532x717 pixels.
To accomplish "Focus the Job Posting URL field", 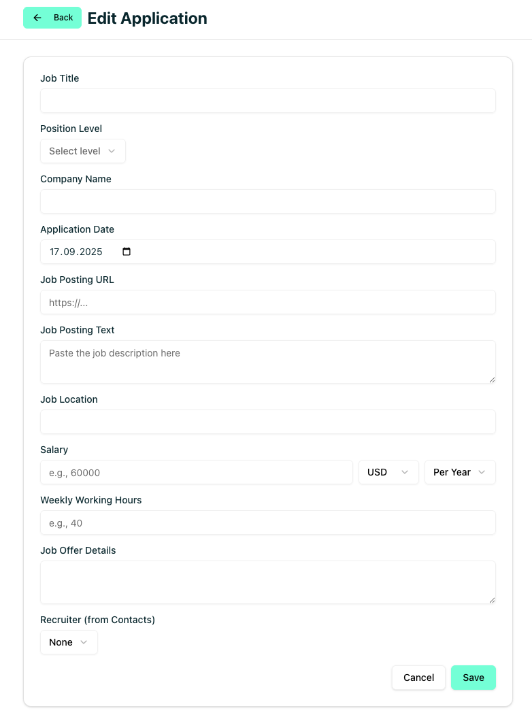I will click(x=267, y=302).
